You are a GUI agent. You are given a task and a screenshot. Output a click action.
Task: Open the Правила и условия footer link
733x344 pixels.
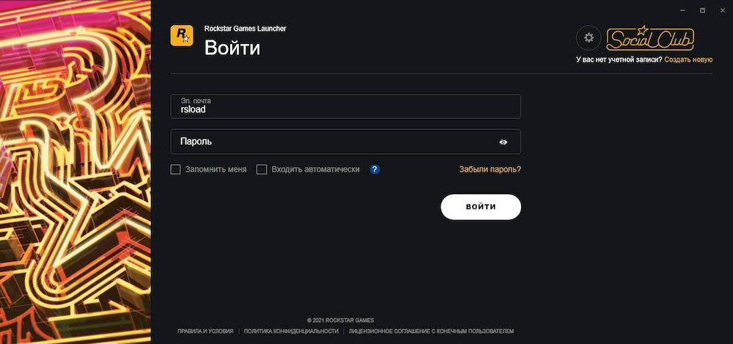click(205, 332)
